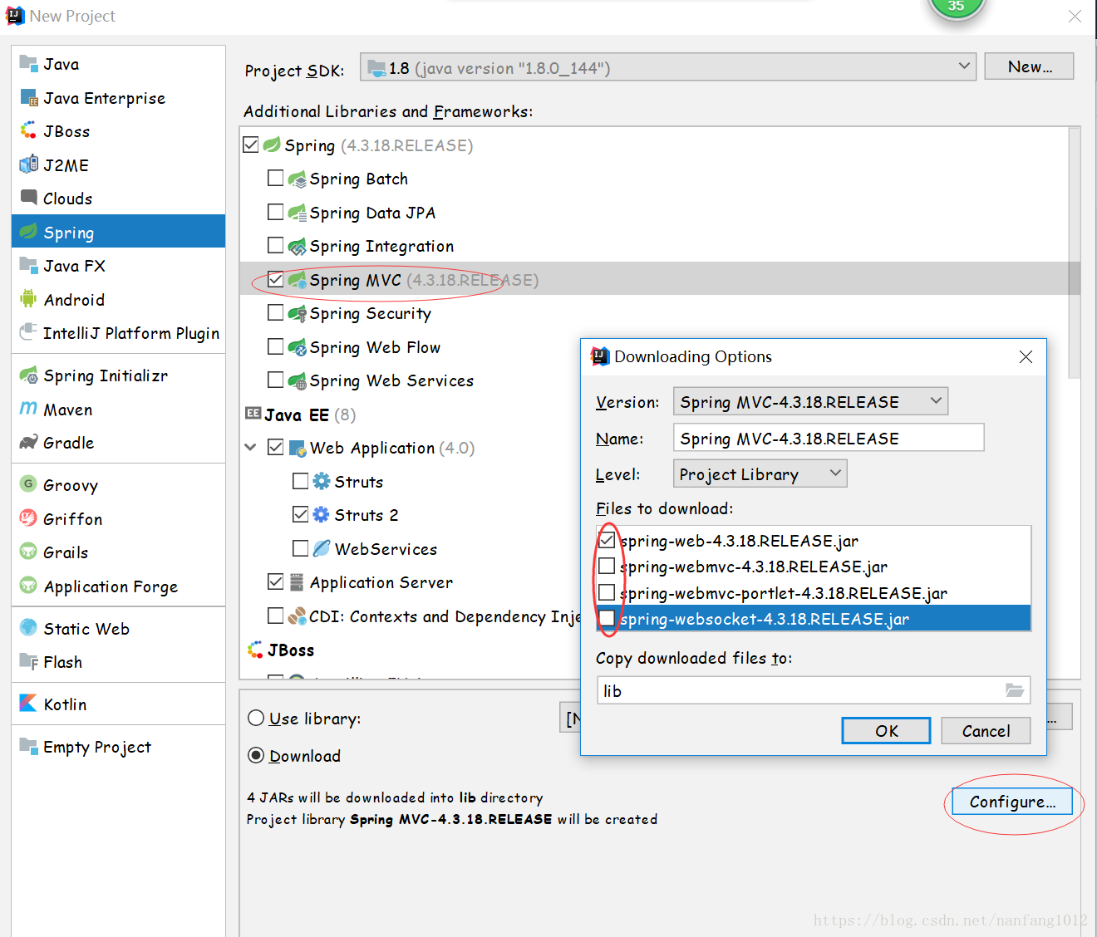Choose the Maven project icon
The height and width of the screenshot is (937, 1097).
pos(28,409)
